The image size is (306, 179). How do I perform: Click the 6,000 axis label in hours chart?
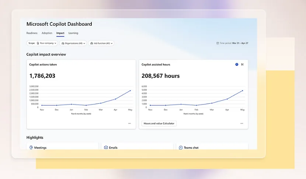coord(144,86)
